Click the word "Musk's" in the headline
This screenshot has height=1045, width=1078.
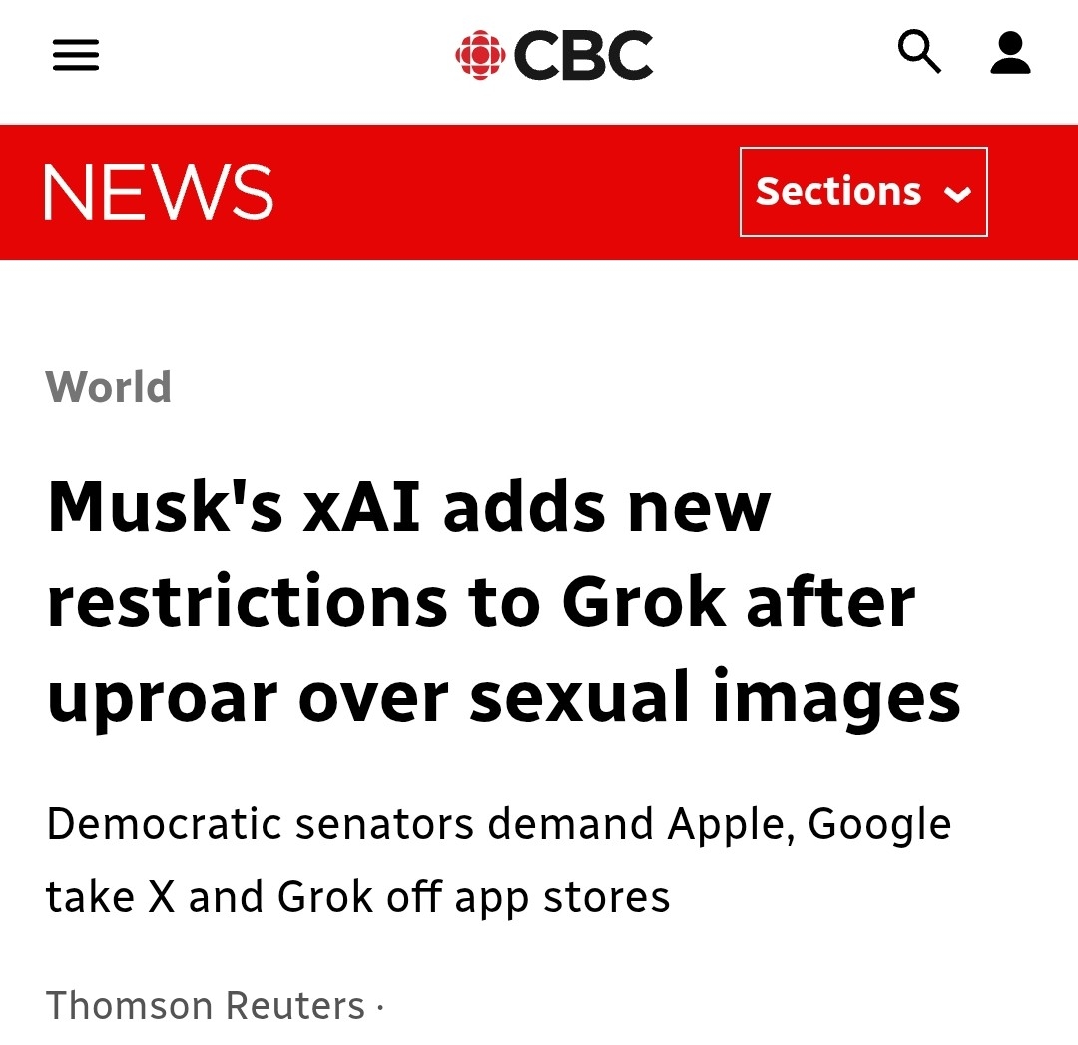163,506
